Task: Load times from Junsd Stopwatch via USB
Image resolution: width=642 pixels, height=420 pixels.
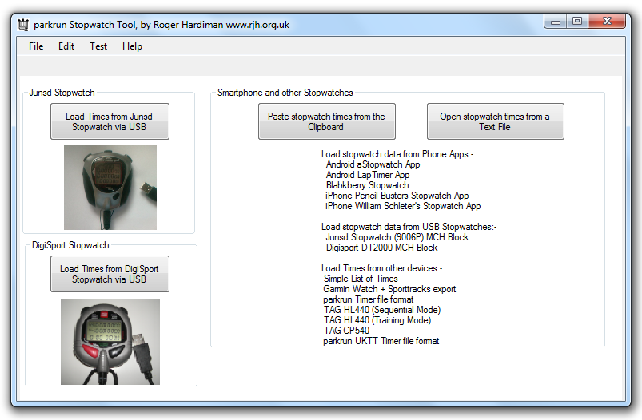Action: [x=110, y=121]
